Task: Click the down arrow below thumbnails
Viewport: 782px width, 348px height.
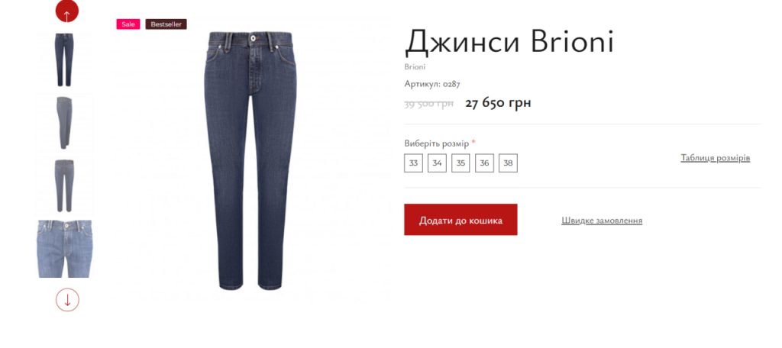Action: click(x=67, y=300)
